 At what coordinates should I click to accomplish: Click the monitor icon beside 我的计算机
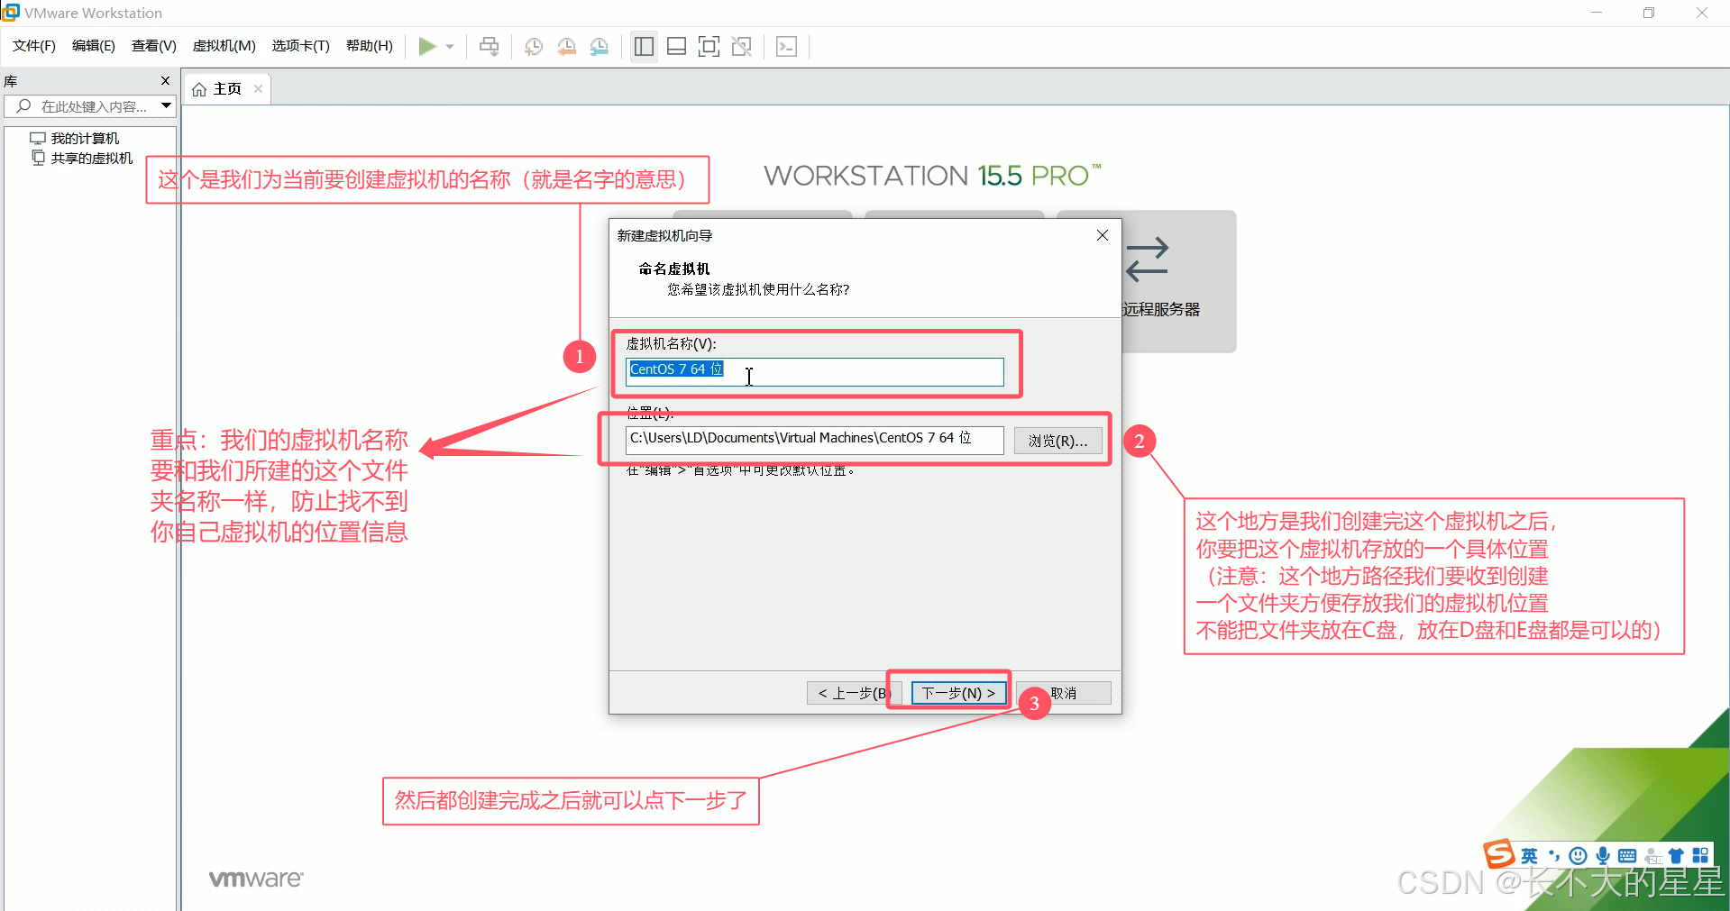(38, 138)
